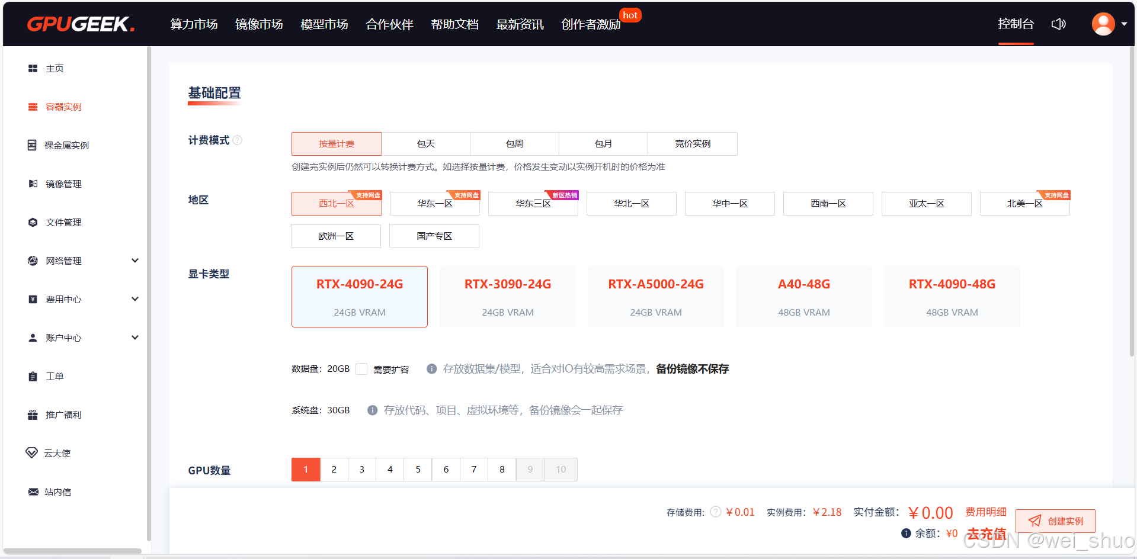This screenshot has height=559, width=1137.
Task: Click the GPUGEEK logo
Action: coord(81,24)
